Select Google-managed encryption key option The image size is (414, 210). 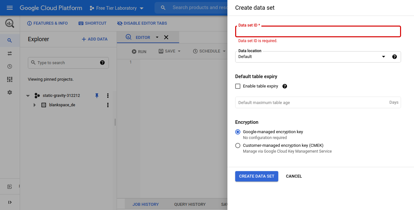[x=238, y=132]
